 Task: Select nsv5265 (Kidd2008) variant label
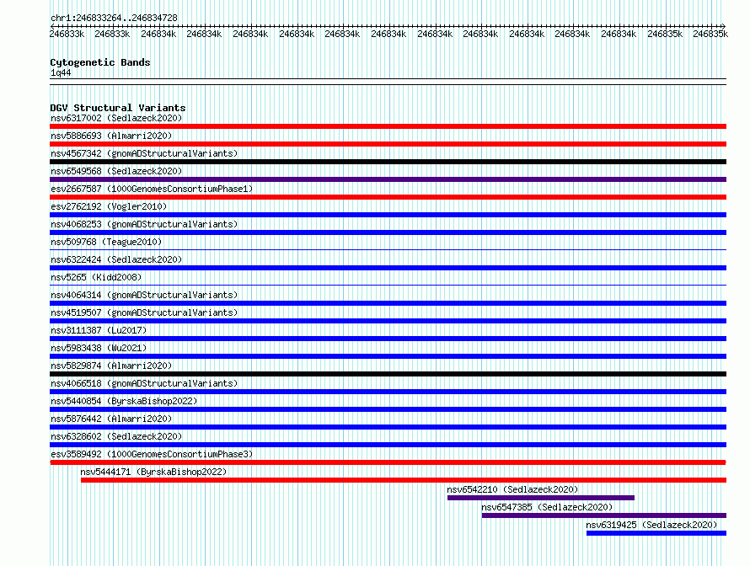pos(96,277)
